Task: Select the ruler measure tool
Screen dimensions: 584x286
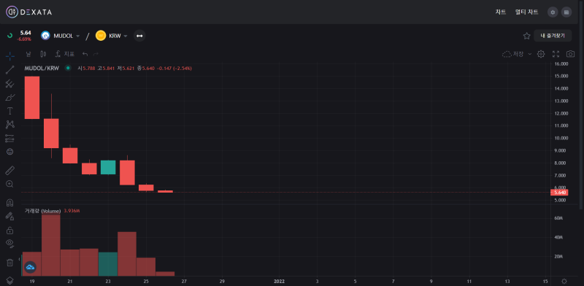Action: pyautogui.click(x=10, y=171)
